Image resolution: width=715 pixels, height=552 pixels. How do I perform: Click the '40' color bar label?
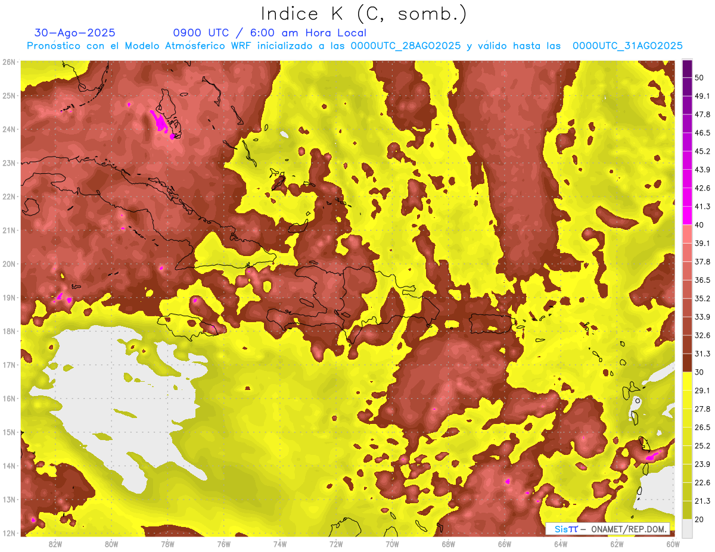[700, 224]
